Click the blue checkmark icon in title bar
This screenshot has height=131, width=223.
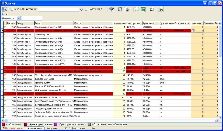tap(205, 3)
